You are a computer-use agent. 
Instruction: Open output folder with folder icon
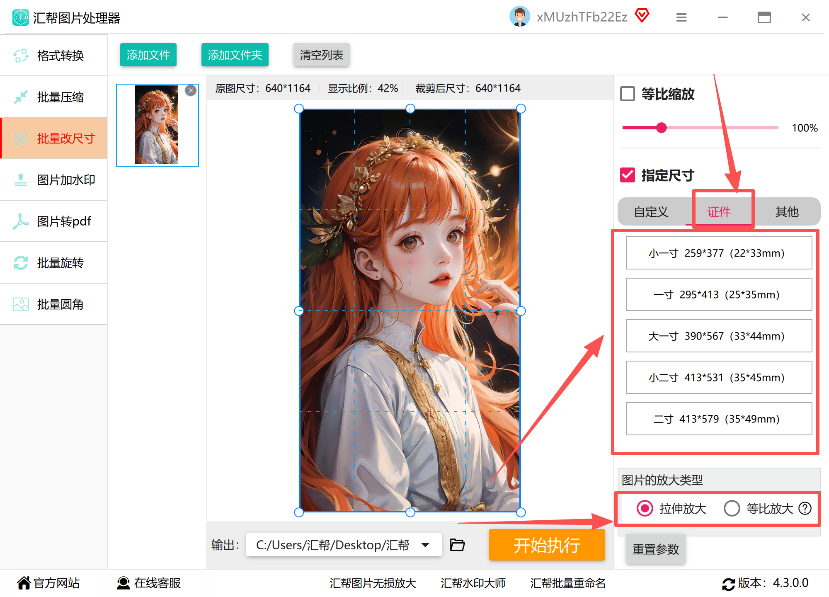457,545
